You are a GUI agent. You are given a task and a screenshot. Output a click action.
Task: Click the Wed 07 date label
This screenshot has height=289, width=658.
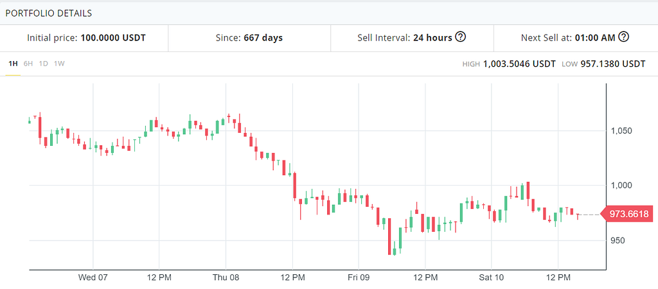click(x=93, y=277)
